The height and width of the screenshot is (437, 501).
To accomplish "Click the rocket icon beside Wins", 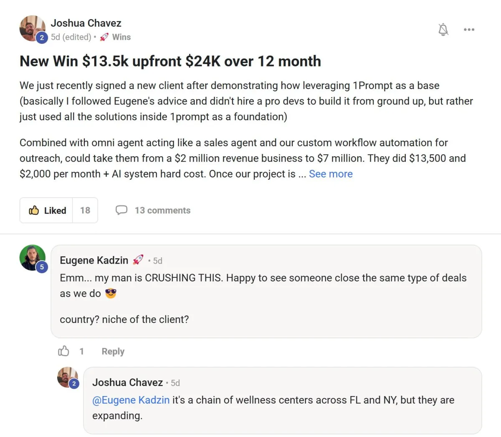I will [104, 37].
